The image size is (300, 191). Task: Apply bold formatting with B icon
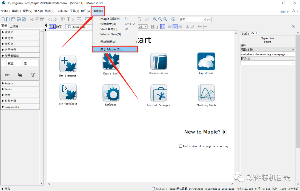152,27
